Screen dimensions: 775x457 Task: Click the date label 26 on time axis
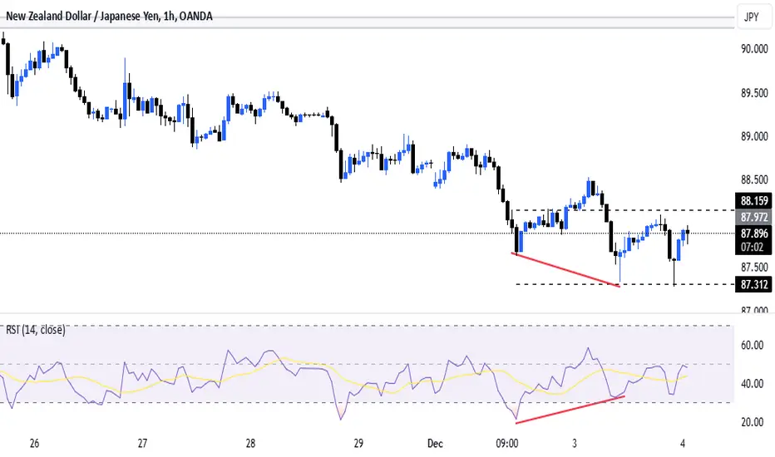(34, 443)
